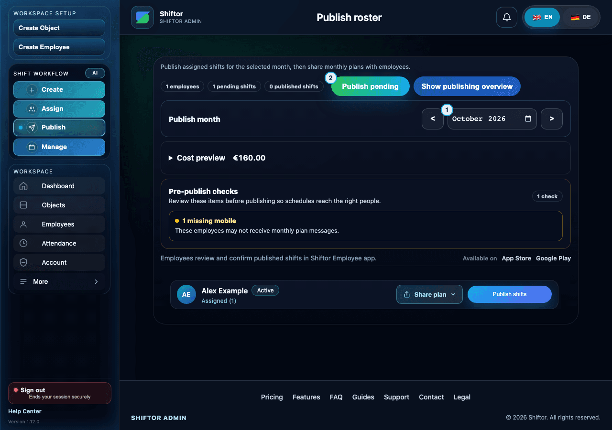Open the Share plan dropdown
Screen dimensions: 612x430
pos(429,294)
